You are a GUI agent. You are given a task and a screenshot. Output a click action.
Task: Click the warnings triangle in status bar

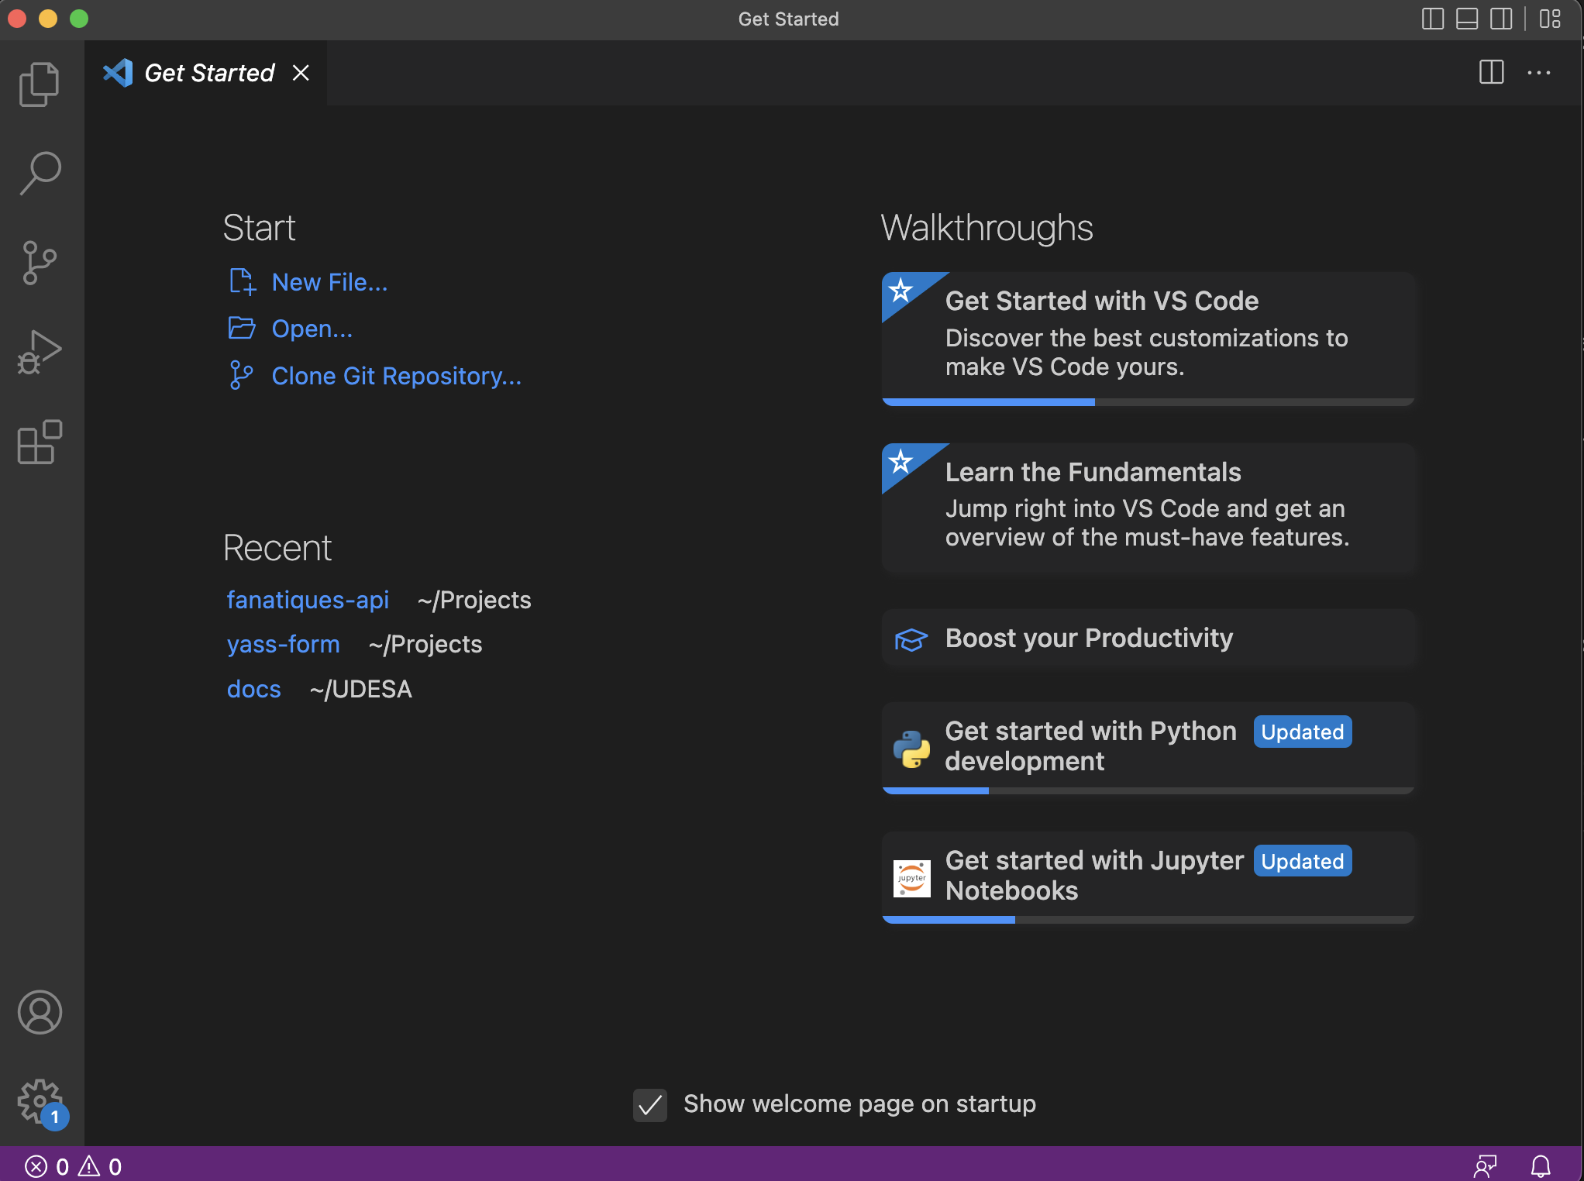pyautogui.click(x=90, y=1166)
